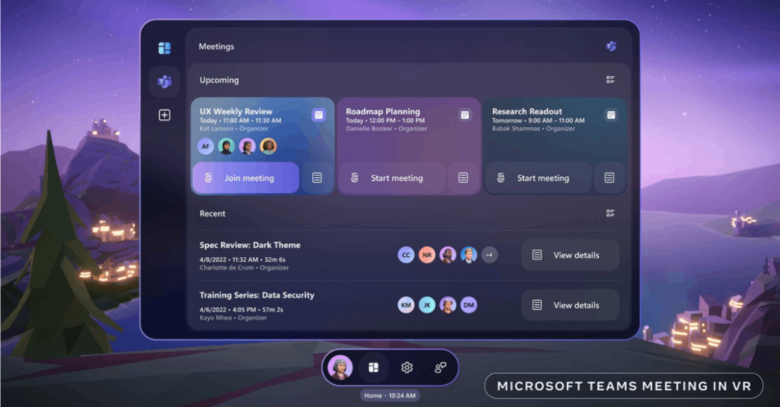The image size is (780, 407).
Task: Open notes icon beside Join meeting
Action: [317, 178]
